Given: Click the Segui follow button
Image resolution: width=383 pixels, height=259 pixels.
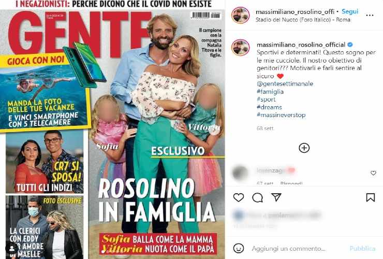Looking at the screenshot, I should click(x=350, y=11).
